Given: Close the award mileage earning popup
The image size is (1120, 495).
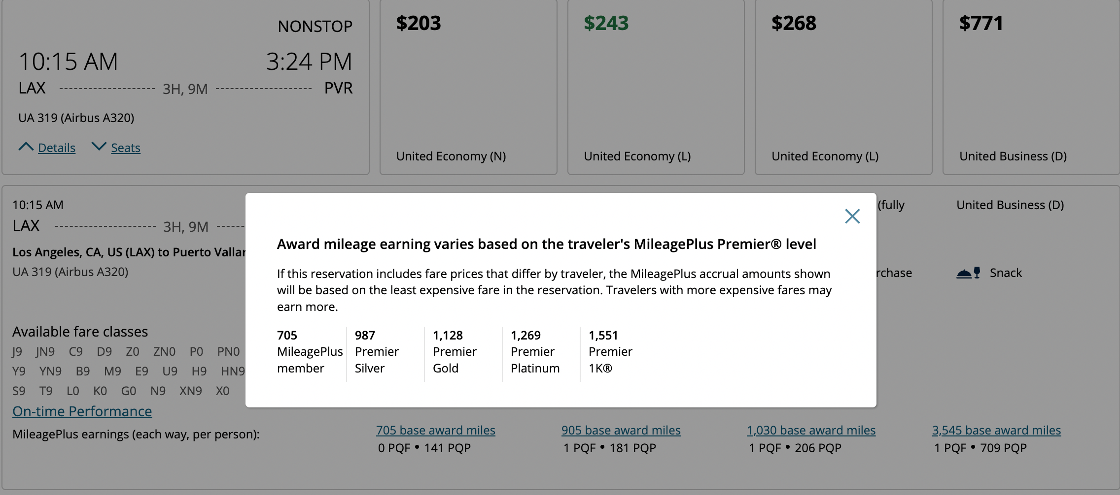Looking at the screenshot, I should (x=852, y=216).
